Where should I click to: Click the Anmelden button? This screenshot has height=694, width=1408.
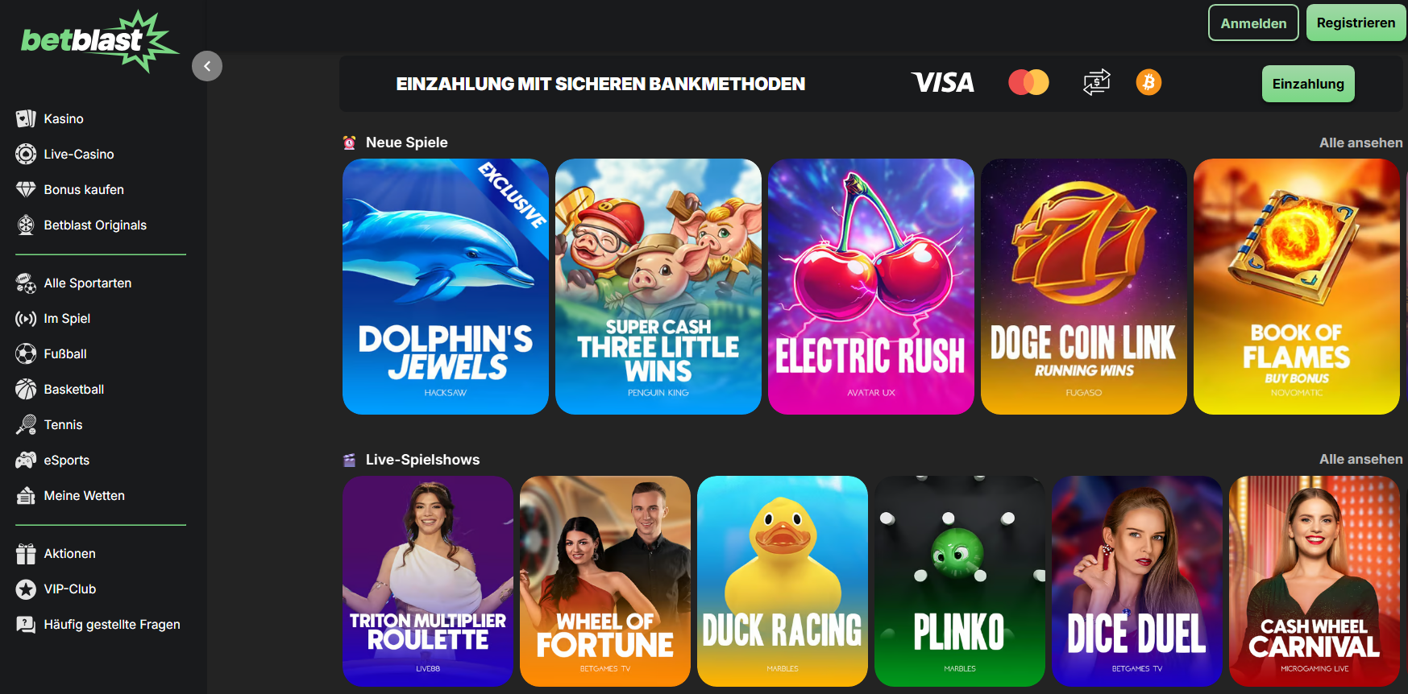pyautogui.click(x=1253, y=23)
